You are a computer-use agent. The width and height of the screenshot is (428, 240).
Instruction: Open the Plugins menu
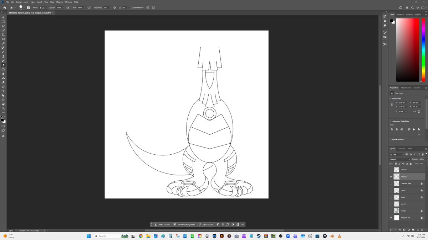(x=60, y=2)
